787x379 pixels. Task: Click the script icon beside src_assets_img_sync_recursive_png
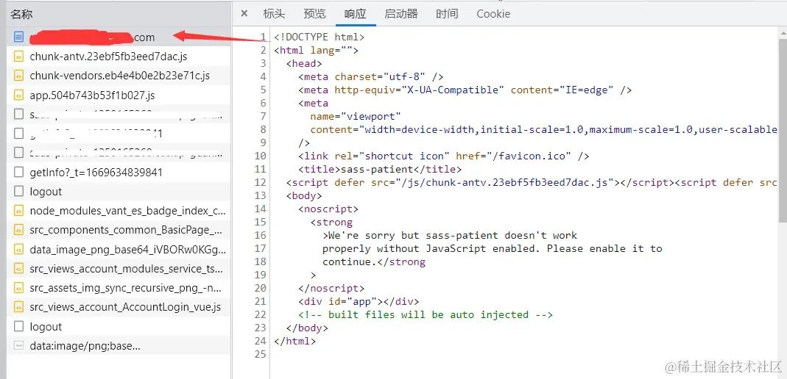tap(18, 288)
